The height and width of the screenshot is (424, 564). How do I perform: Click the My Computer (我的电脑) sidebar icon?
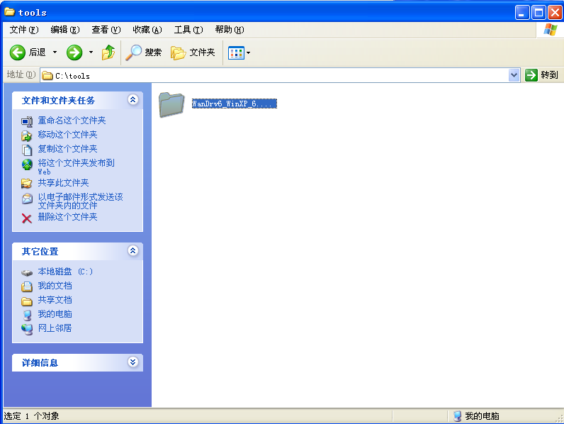click(x=27, y=315)
